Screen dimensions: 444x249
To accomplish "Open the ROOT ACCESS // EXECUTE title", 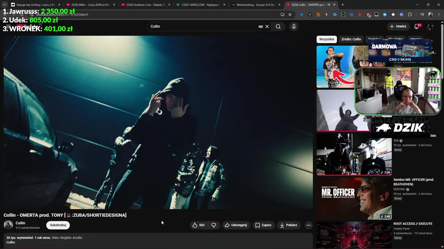I will [x=413, y=224].
